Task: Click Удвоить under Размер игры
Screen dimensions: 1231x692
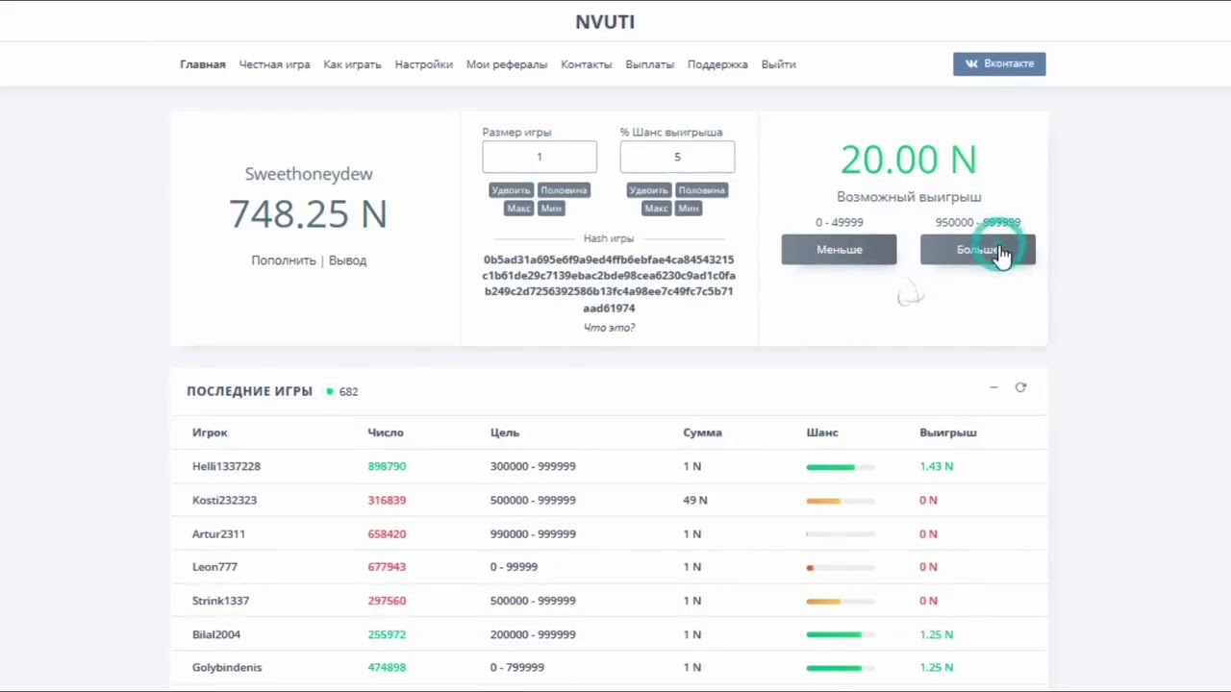Action: (511, 190)
